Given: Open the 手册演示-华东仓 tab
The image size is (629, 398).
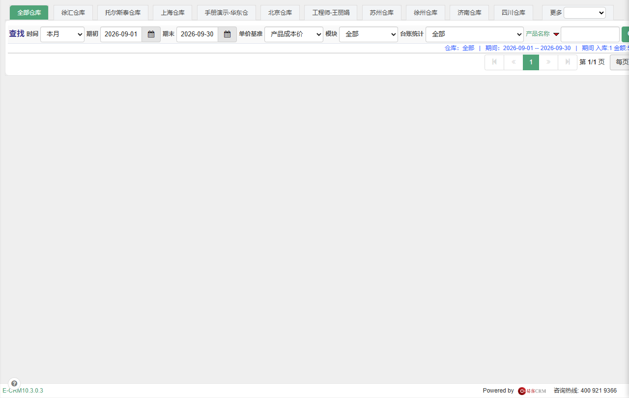Looking at the screenshot, I should pyautogui.click(x=227, y=13).
